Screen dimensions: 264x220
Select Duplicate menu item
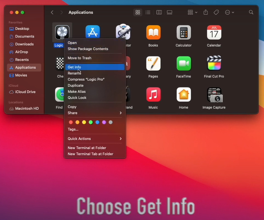click(95, 86)
